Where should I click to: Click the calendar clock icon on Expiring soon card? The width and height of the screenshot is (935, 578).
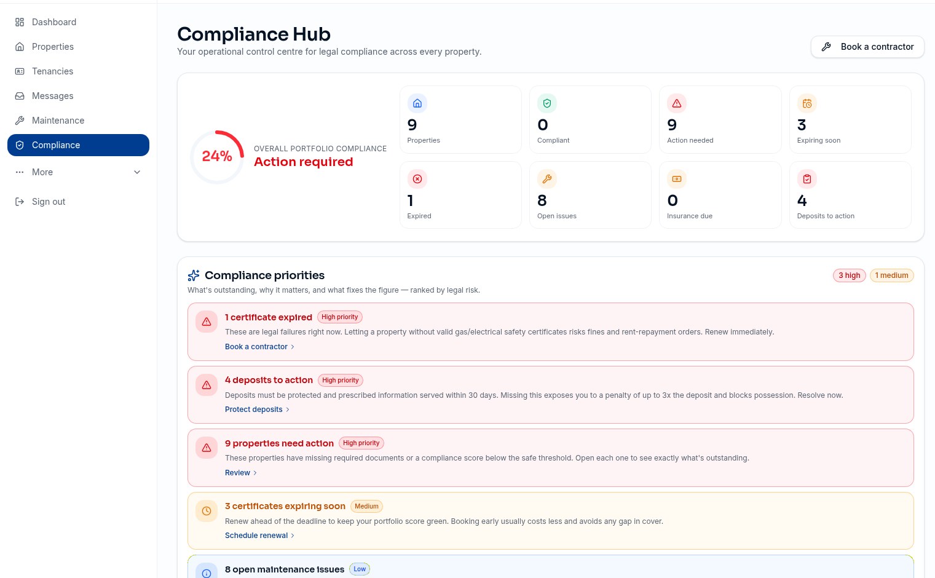(807, 103)
